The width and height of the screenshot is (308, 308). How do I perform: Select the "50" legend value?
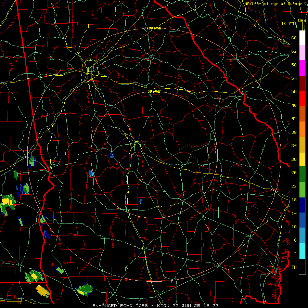click(294, 92)
